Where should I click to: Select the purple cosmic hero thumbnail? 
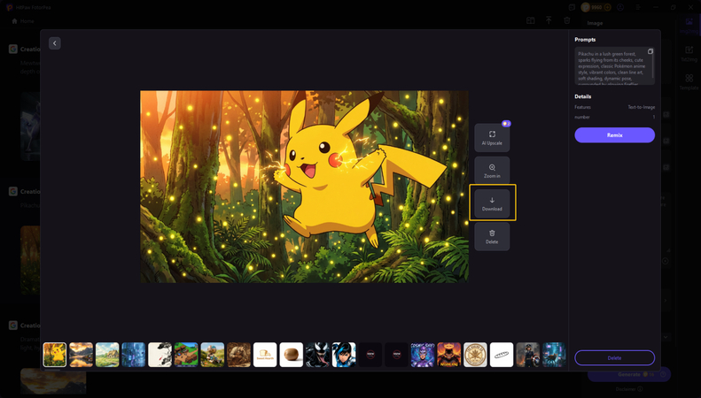423,355
